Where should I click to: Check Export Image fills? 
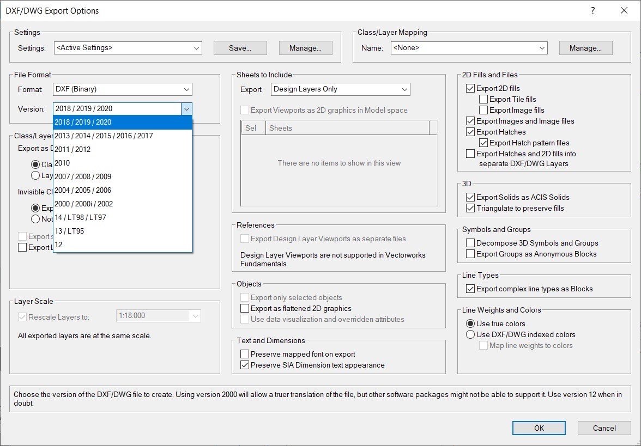tap(483, 109)
